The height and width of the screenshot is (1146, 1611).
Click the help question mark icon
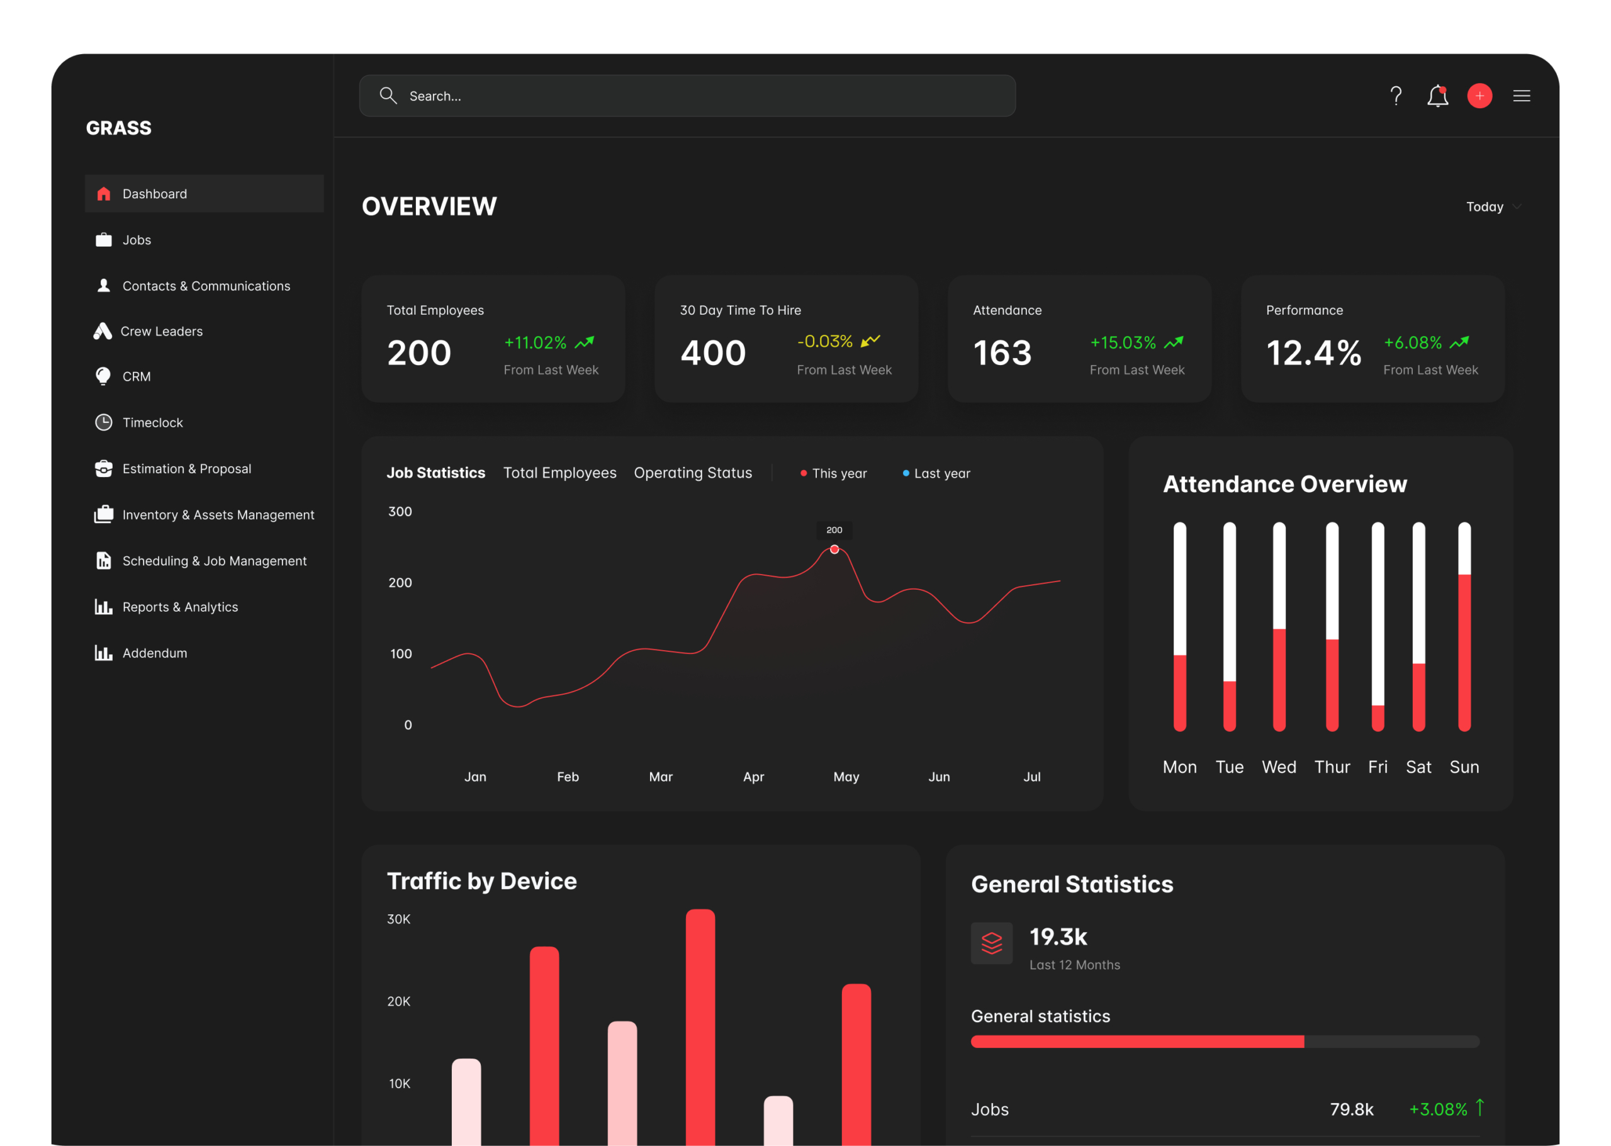(x=1395, y=96)
